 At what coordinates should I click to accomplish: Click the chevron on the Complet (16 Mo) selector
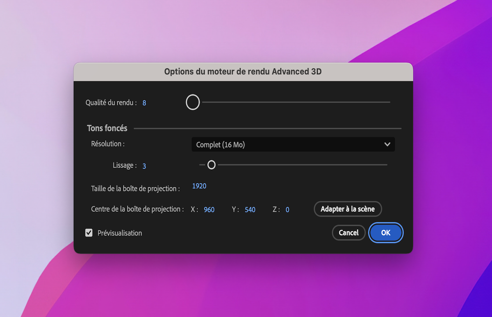[x=387, y=144]
